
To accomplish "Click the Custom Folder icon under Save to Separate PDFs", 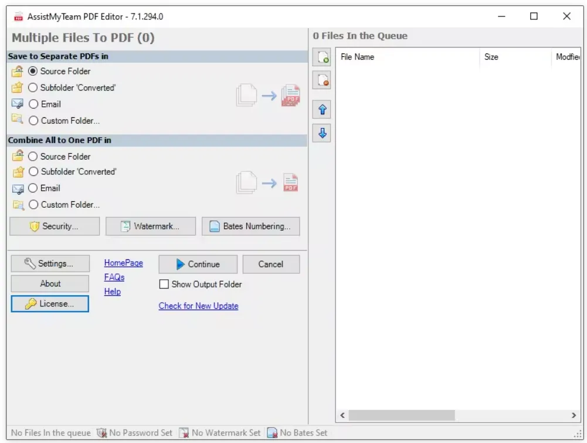I will [x=17, y=120].
